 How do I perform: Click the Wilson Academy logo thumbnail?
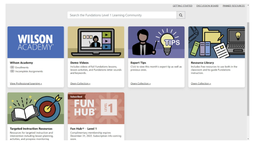coord(36,42)
